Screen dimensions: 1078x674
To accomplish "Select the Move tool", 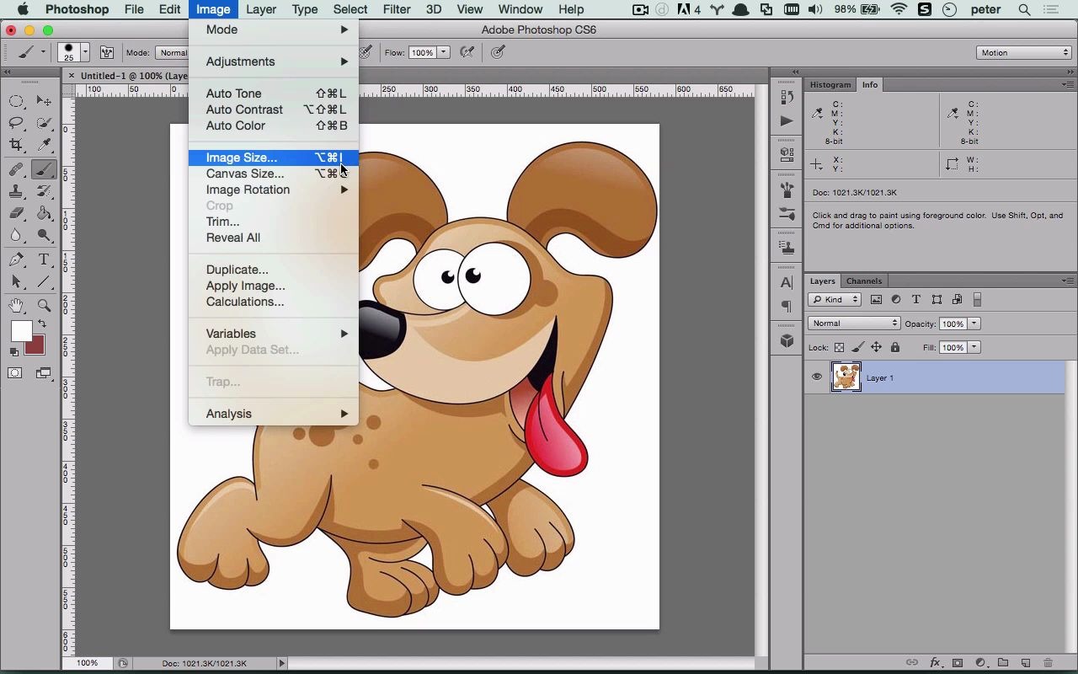I will 45,101.
